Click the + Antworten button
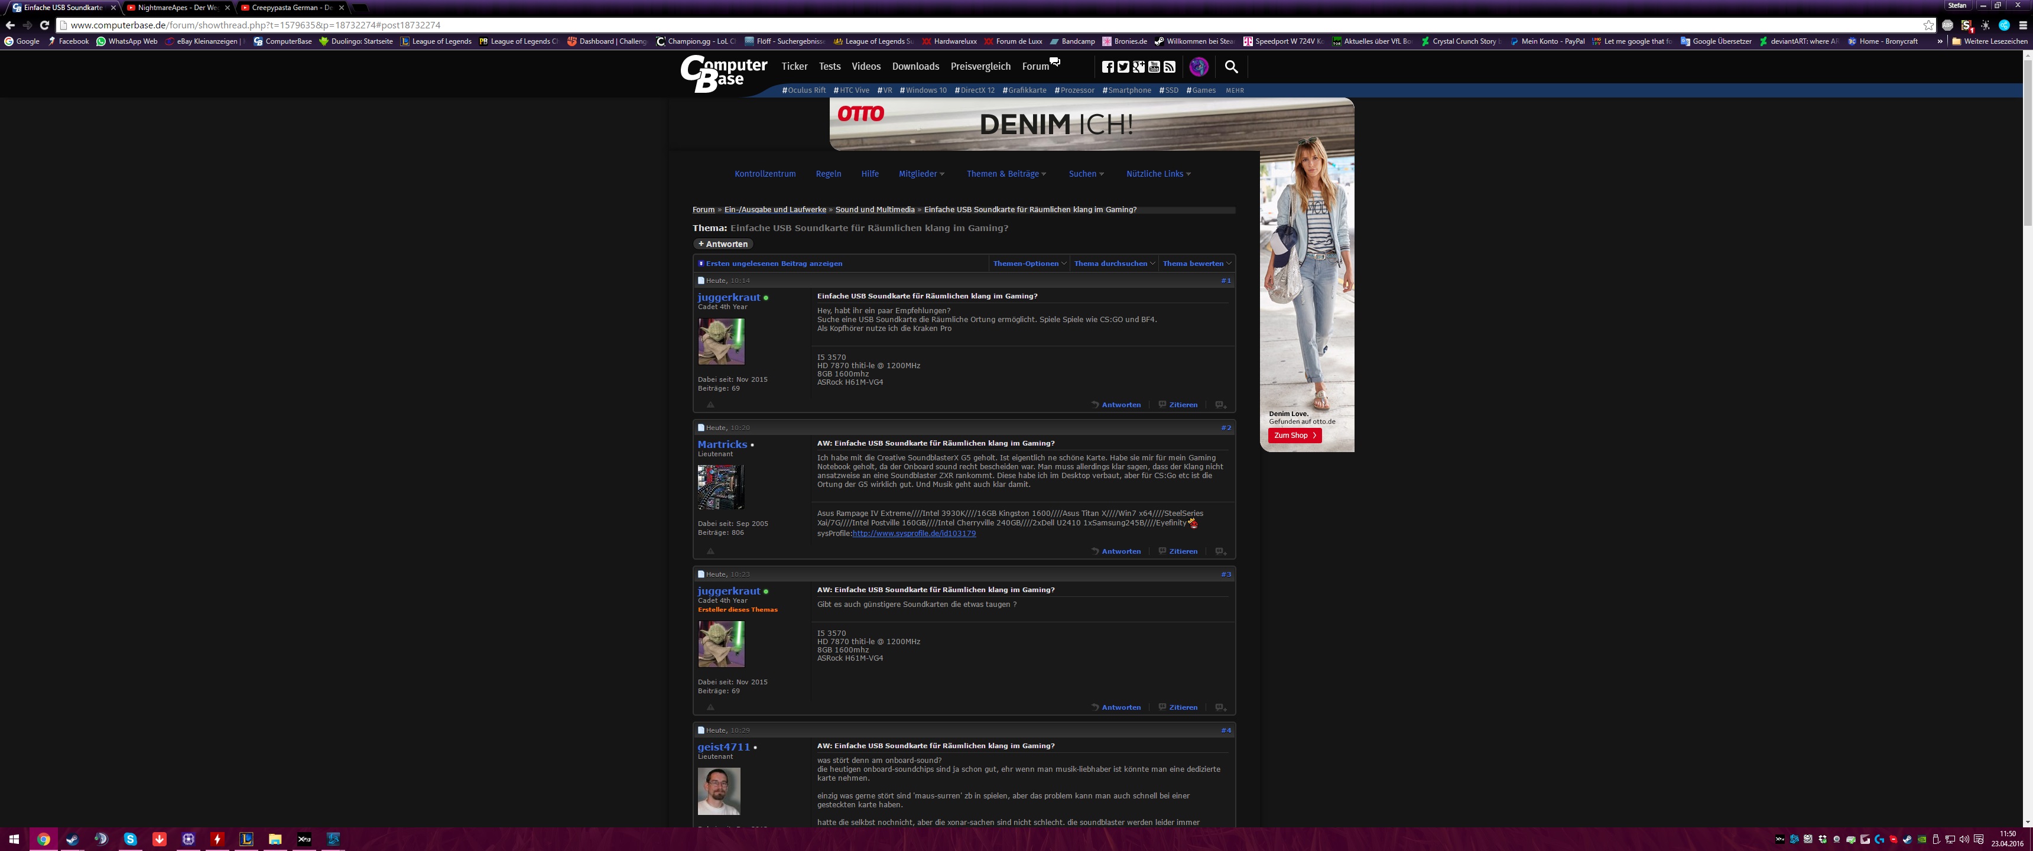 [723, 244]
